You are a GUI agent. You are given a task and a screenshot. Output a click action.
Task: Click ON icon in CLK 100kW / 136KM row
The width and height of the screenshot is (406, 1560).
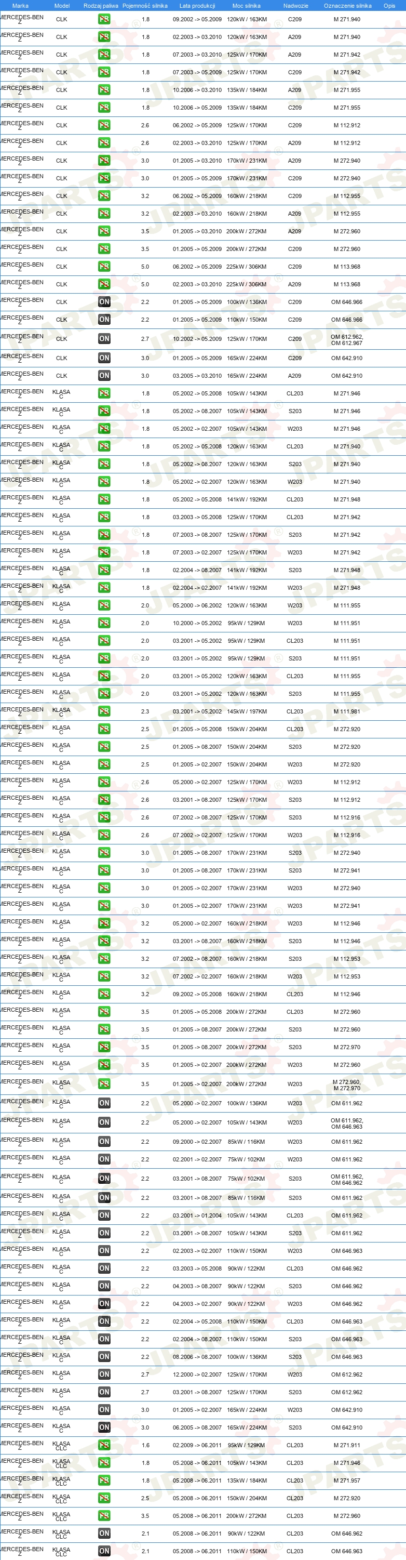click(104, 302)
